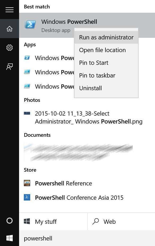Screen dimensions: 155x246
Task: Click the Web search button
Action: 121,221
